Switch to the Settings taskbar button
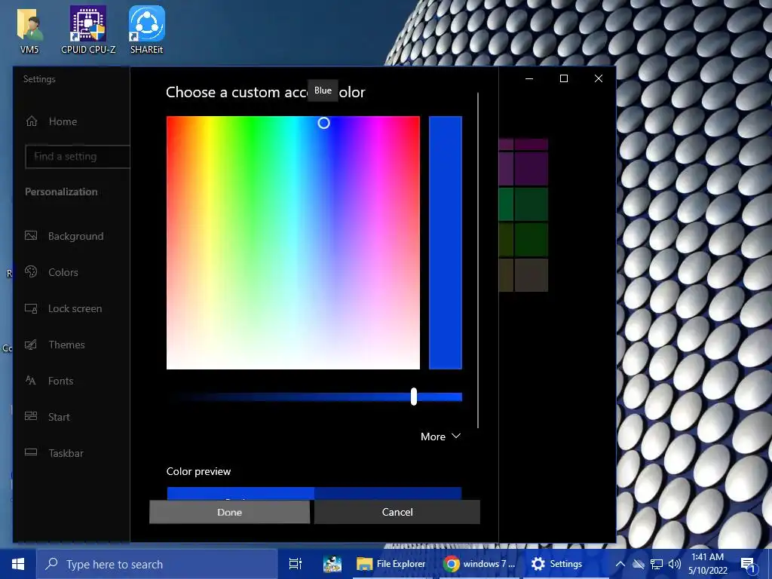 (x=565, y=564)
